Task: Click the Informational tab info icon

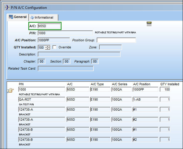Action: pyautogui.click(x=32, y=17)
